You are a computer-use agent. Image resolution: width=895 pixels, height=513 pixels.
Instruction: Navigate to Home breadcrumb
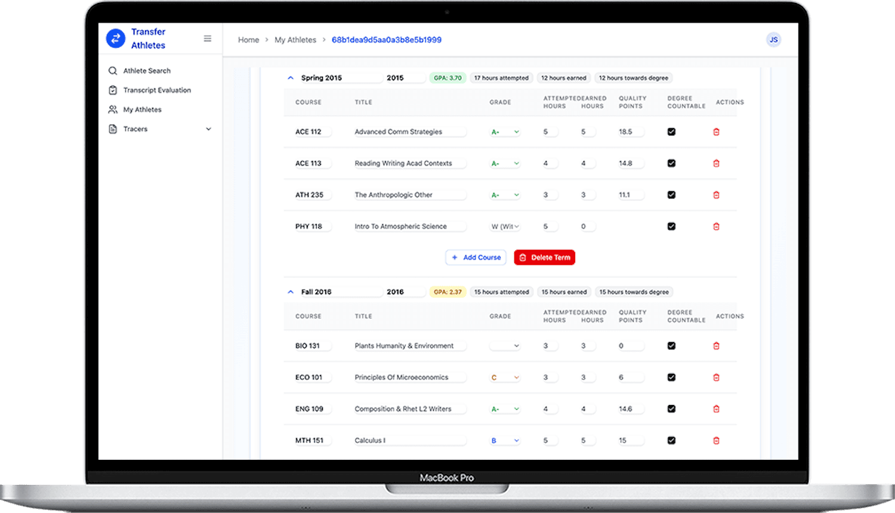(249, 40)
